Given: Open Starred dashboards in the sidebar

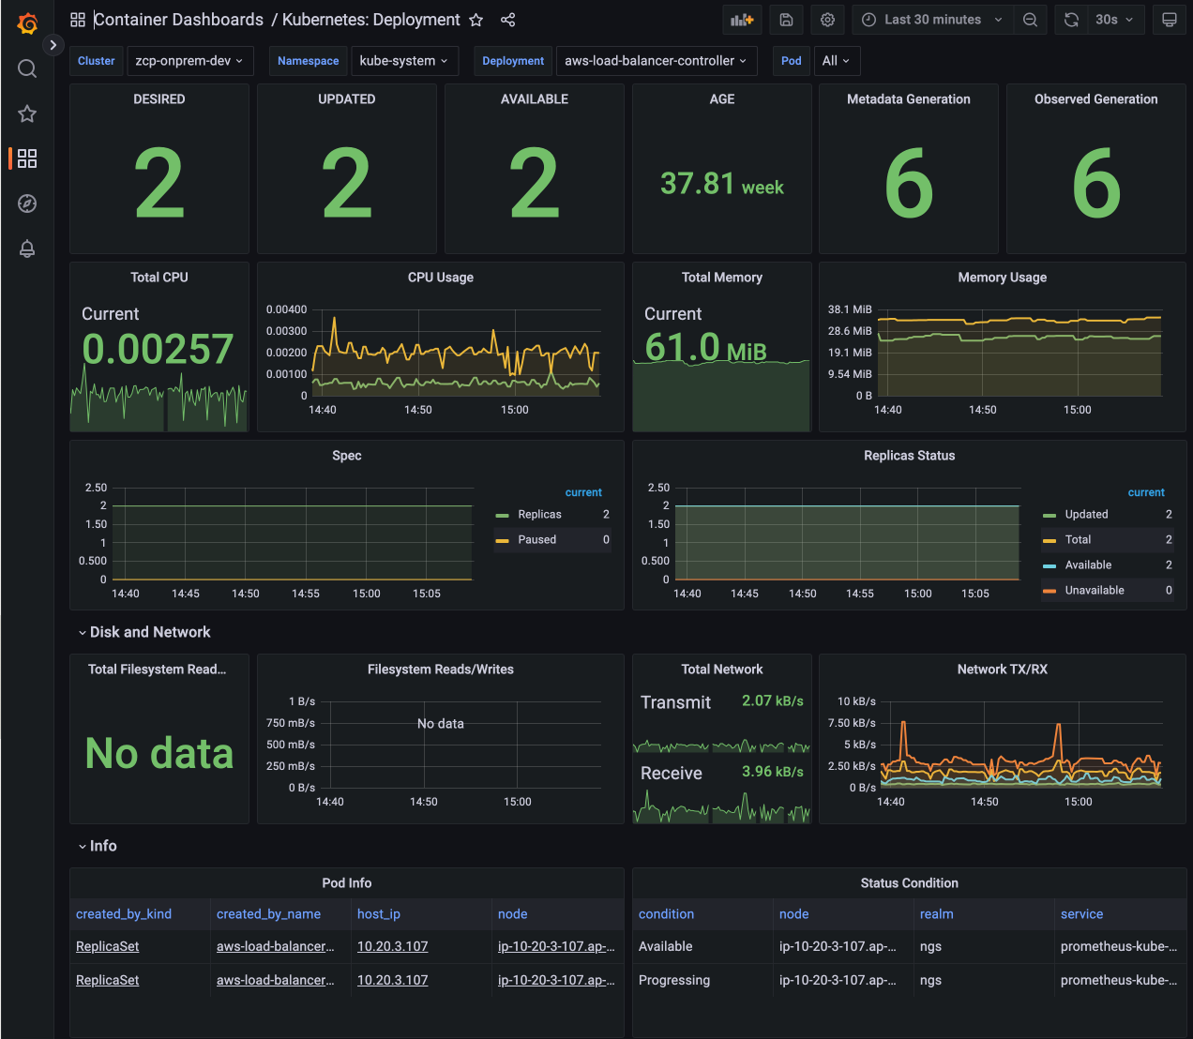Looking at the screenshot, I should coord(27,113).
